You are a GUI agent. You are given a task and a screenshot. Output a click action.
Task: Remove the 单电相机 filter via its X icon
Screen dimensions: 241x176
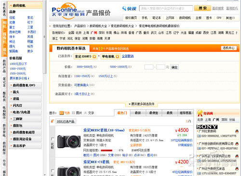coord(117,56)
